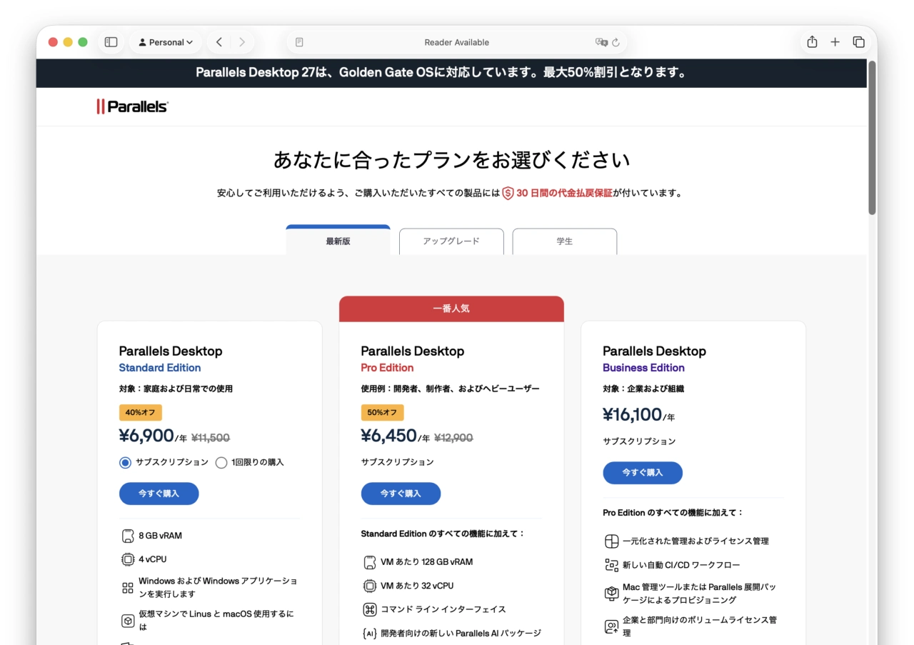Buy Standard Edition with 今すぐ購入
The image size is (914, 645).
point(159,494)
